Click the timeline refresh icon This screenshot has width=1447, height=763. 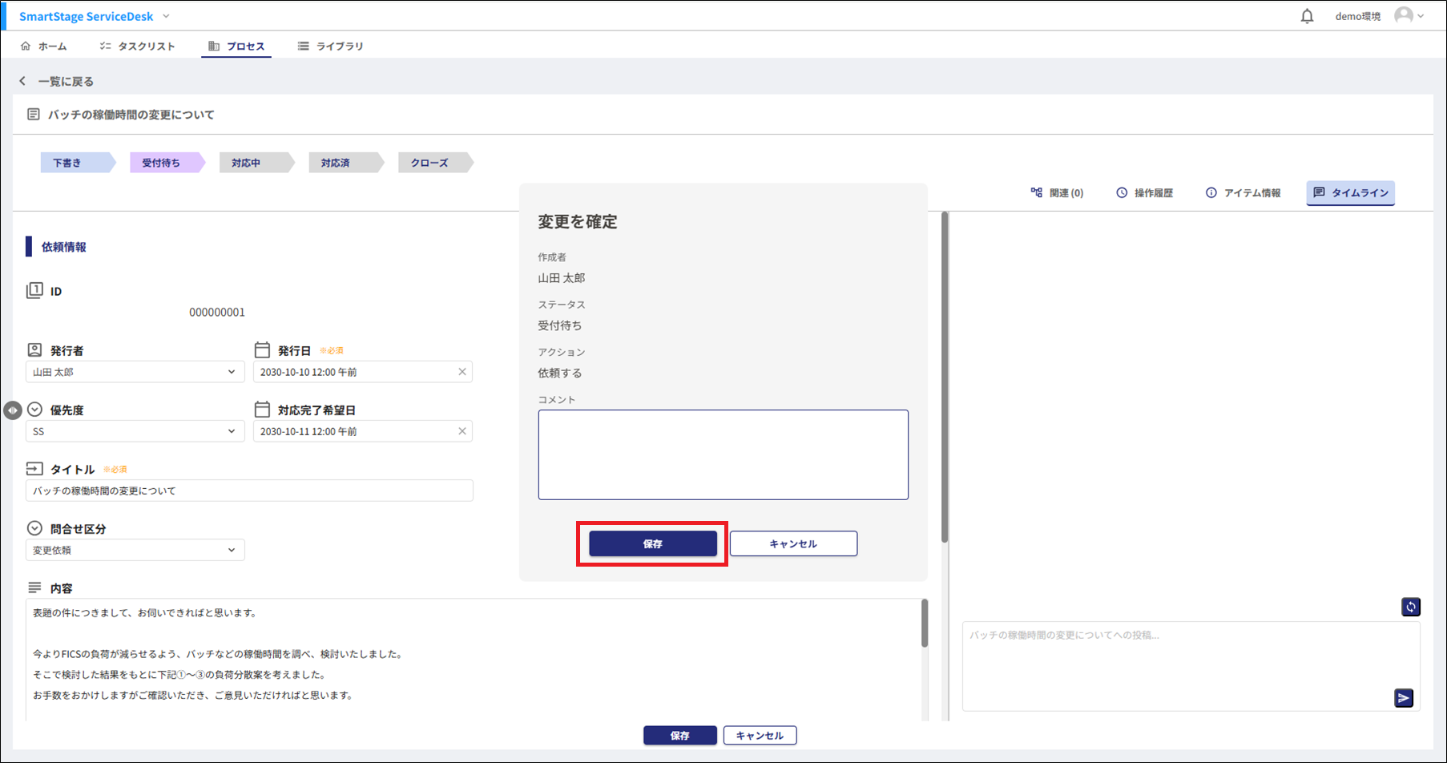point(1411,607)
